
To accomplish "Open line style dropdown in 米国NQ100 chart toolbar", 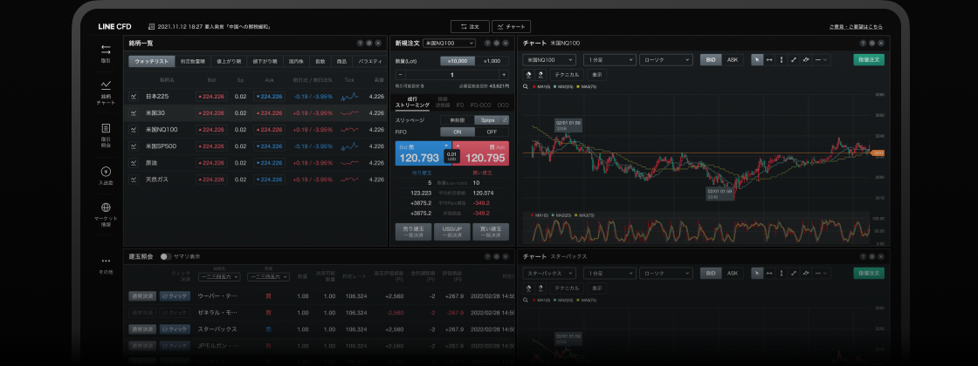I will 822,60.
